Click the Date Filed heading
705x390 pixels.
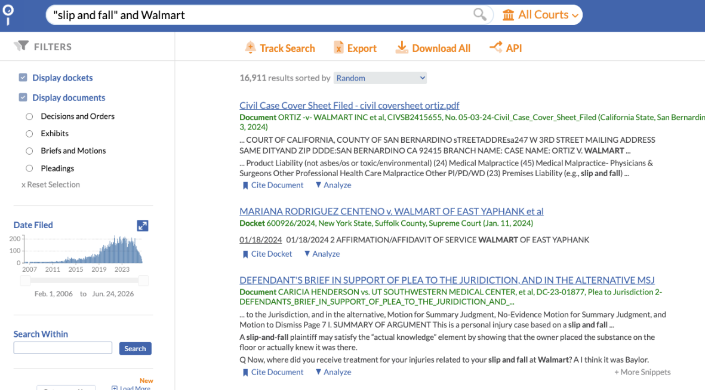click(33, 225)
